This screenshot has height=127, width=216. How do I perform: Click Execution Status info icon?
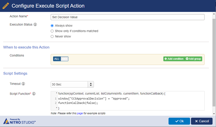[x=35, y=24]
